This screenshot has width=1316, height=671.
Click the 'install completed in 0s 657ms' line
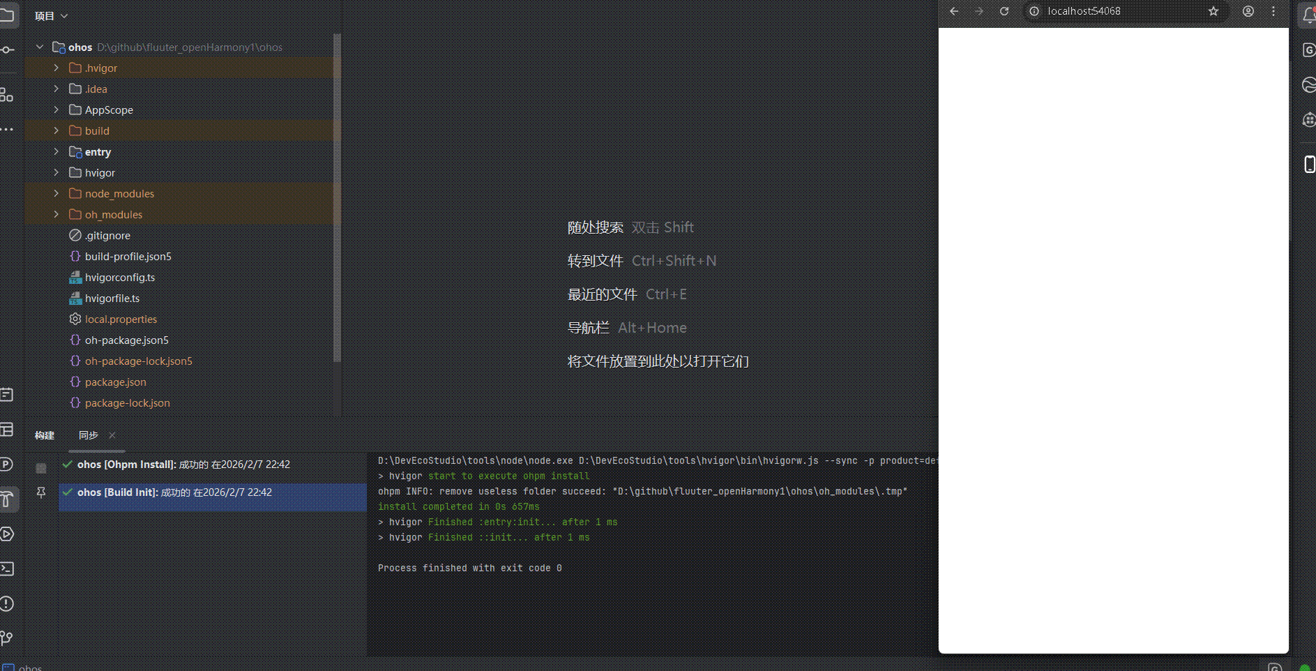[x=459, y=507]
